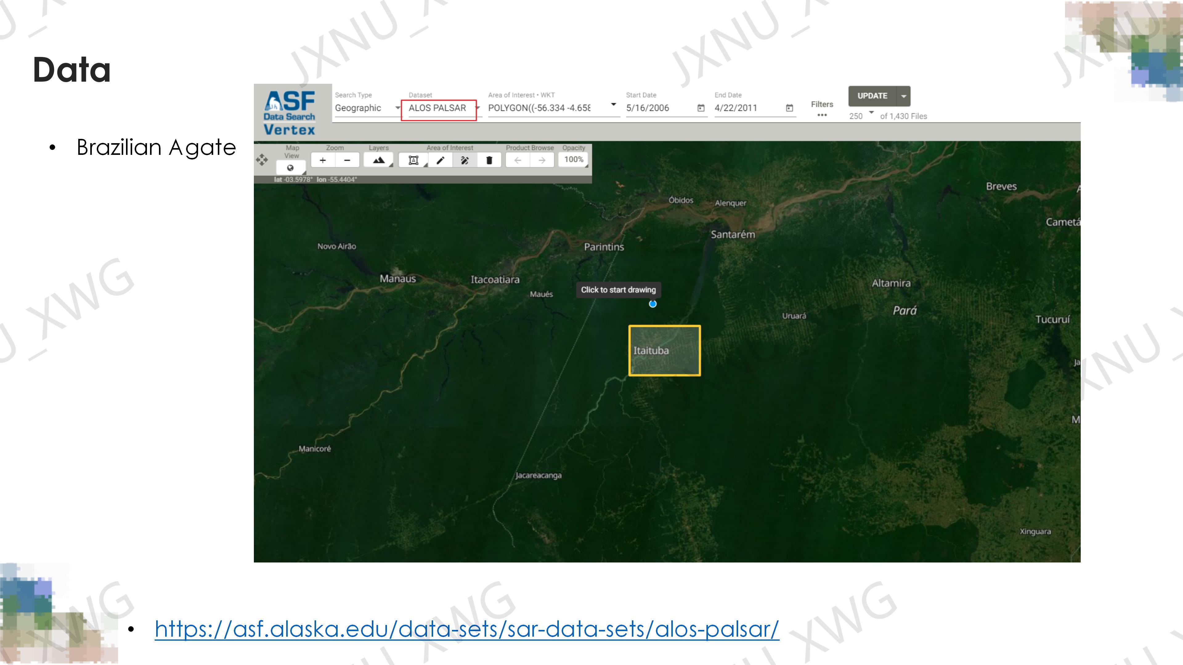Screen dimensions: 1183x665
Task: Open the Start Date calendar picker
Action: click(701, 108)
